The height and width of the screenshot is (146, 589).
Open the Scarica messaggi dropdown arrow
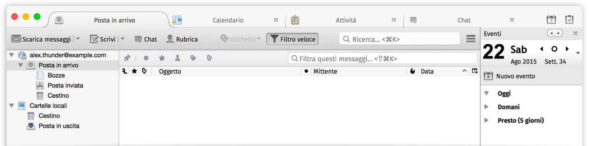(78, 39)
